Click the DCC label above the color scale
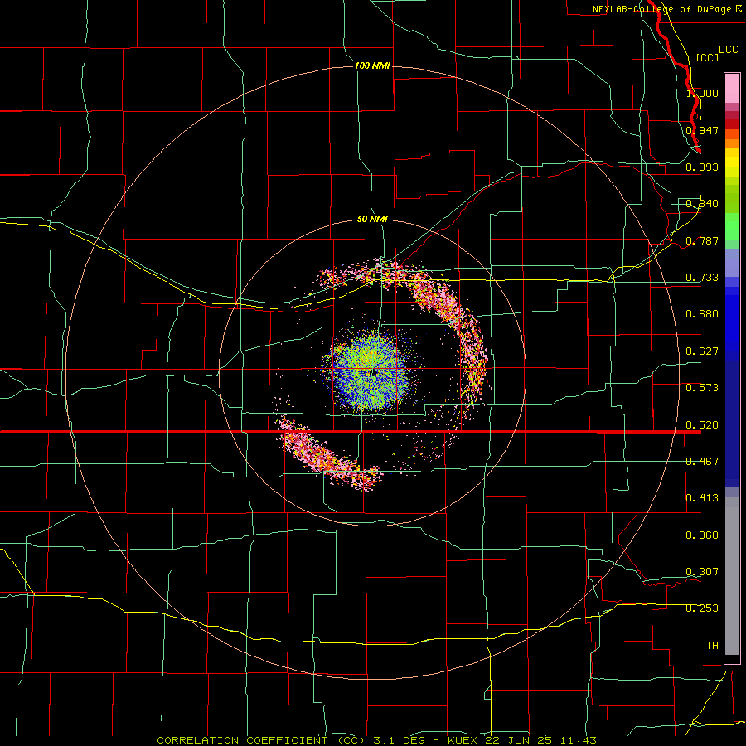The image size is (746, 746). tap(728, 50)
